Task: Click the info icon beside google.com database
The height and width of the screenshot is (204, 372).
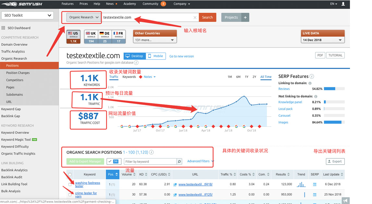Action: pyautogui.click(x=136, y=63)
